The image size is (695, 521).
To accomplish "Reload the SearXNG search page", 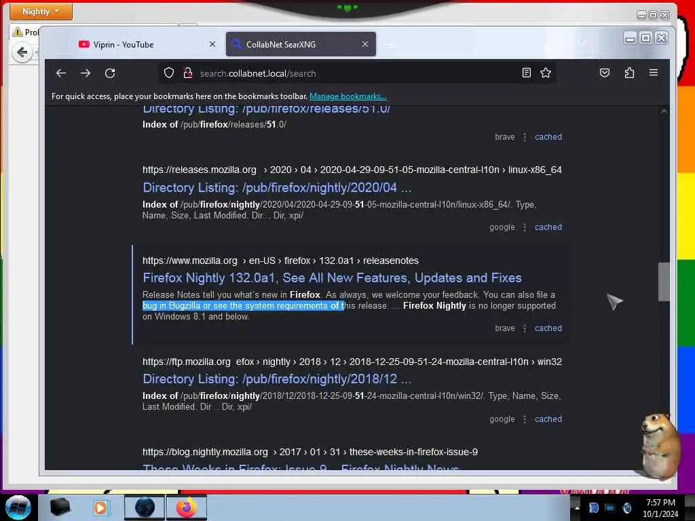I will click(110, 73).
